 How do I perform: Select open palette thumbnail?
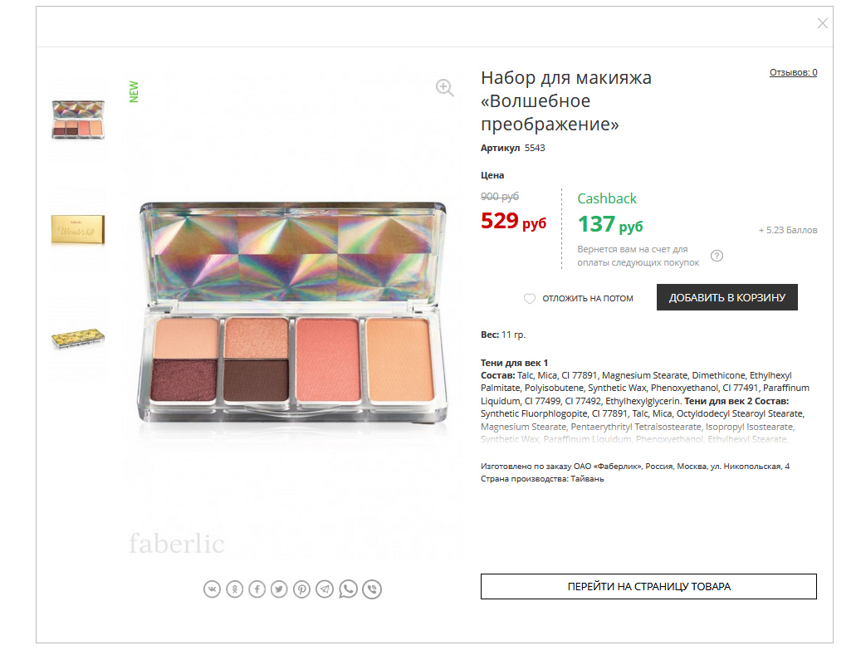[78, 120]
